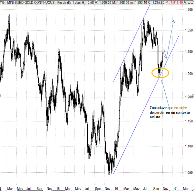This screenshot has width=194, height=191.
Task: Click the Nov label just before 17
Action: 166,189
